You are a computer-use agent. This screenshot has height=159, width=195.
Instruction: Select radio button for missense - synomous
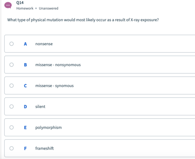coord(11,86)
